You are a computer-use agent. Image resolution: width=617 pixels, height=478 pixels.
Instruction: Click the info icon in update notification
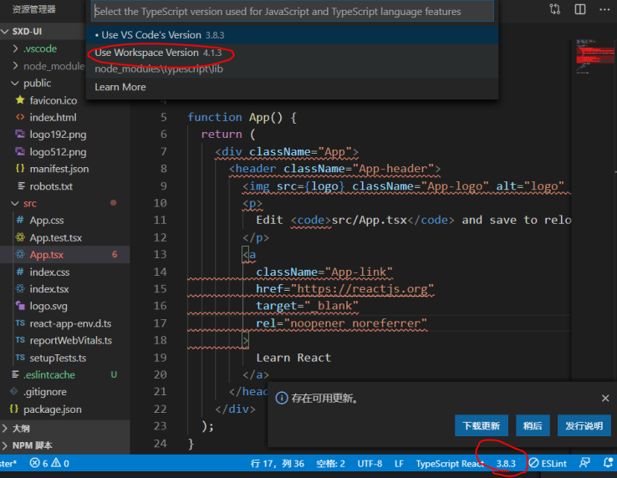point(282,398)
